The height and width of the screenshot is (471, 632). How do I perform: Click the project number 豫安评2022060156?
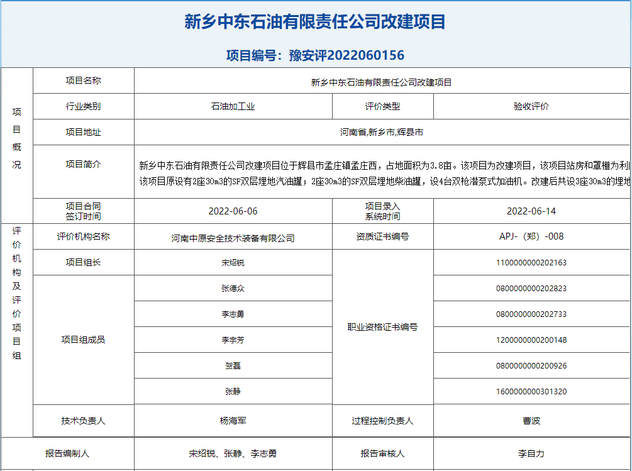(346, 55)
